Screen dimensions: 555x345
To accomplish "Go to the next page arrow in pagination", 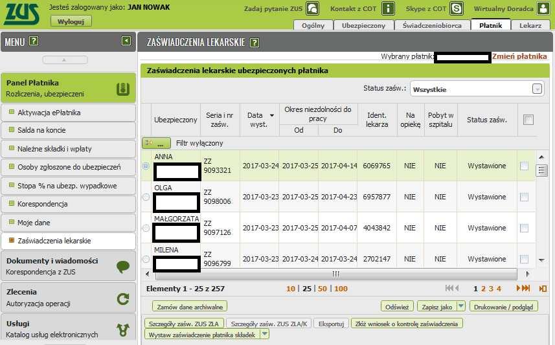I will pyautogui.click(x=518, y=289).
